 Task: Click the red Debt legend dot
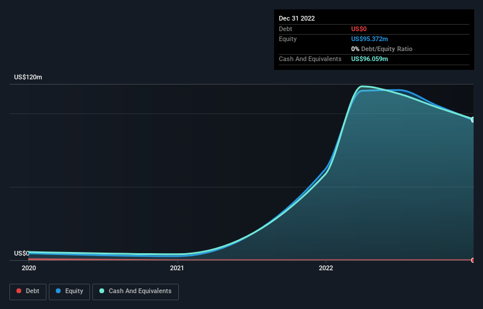19,291
